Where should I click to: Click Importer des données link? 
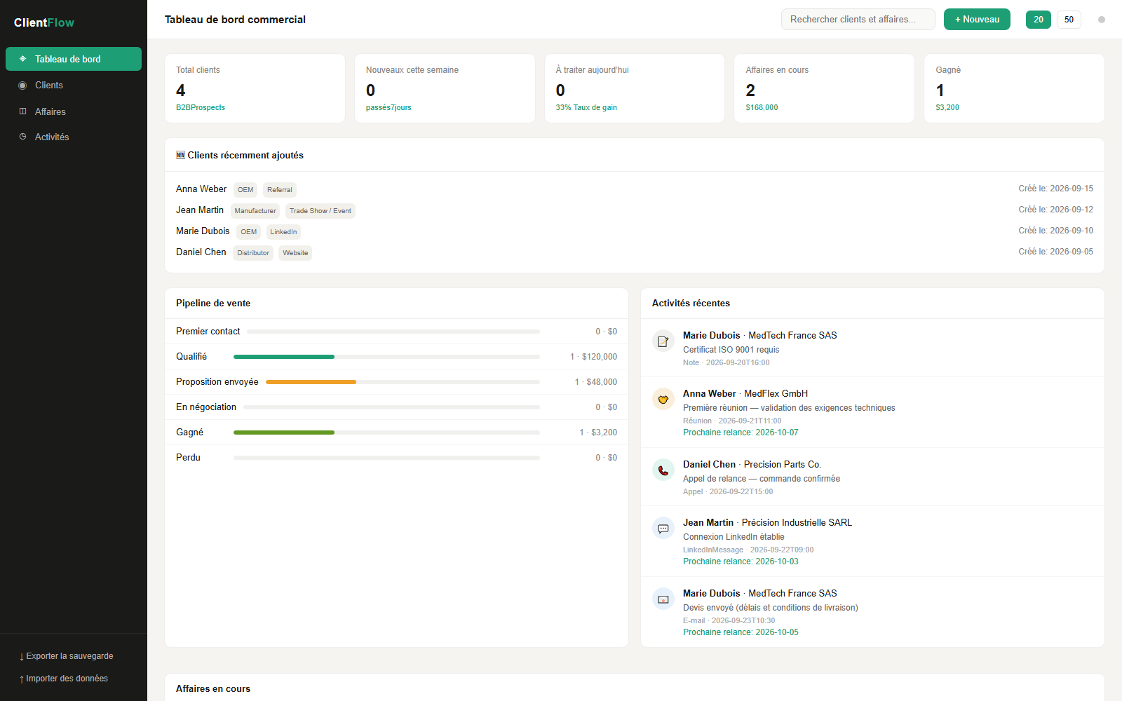pos(64,679)
